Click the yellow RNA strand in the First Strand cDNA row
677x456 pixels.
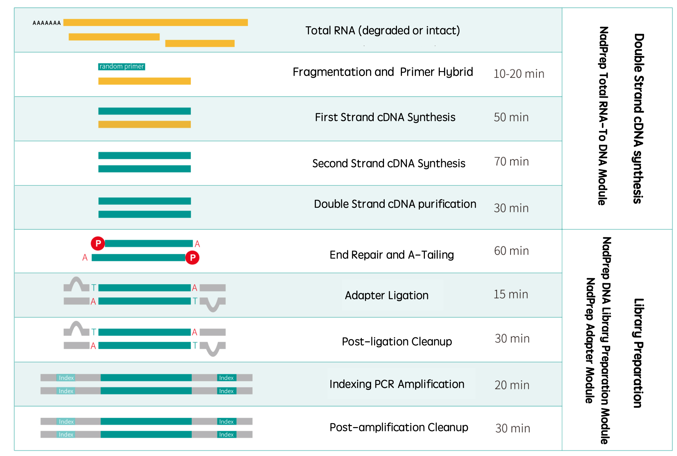145,124
